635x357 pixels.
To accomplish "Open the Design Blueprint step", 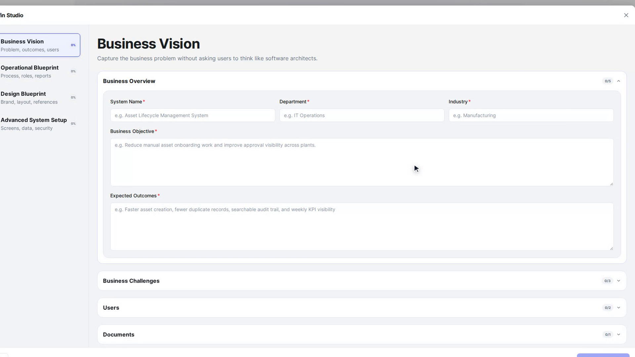I will (x=40, y=98).
